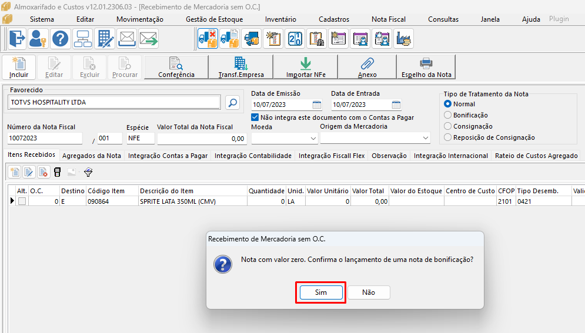Switch to Integração Contas a Pagar tab

[168, 156]
